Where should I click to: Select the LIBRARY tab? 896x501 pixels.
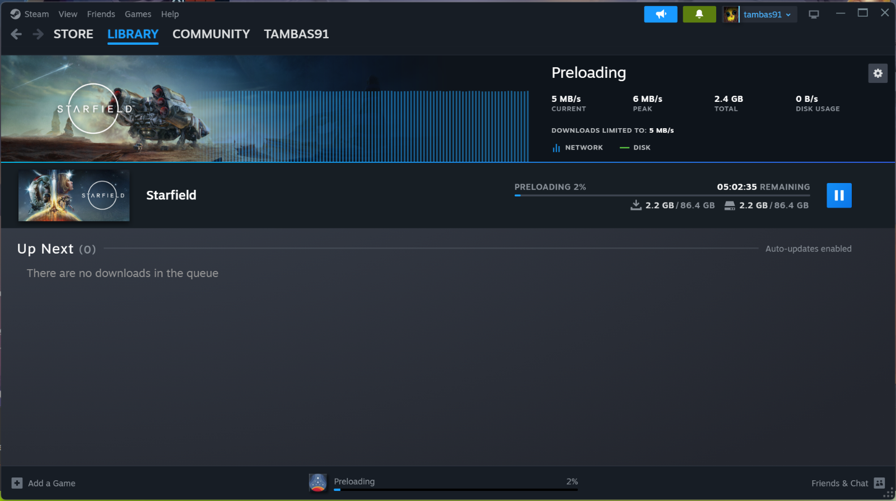click(x=133, y=34)
